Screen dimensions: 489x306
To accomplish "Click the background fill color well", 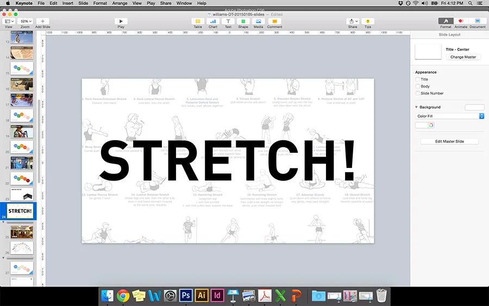I will pos(421,125).
